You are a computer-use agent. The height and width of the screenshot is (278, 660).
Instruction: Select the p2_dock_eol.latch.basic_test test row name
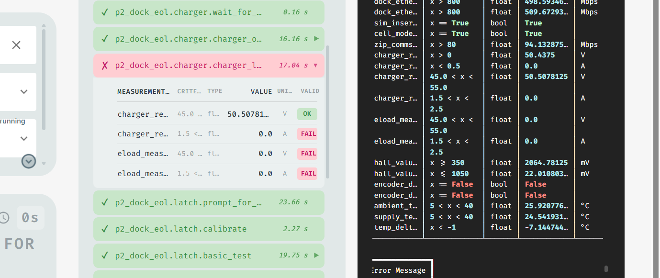pyautogui.click(x=183, y=256)
